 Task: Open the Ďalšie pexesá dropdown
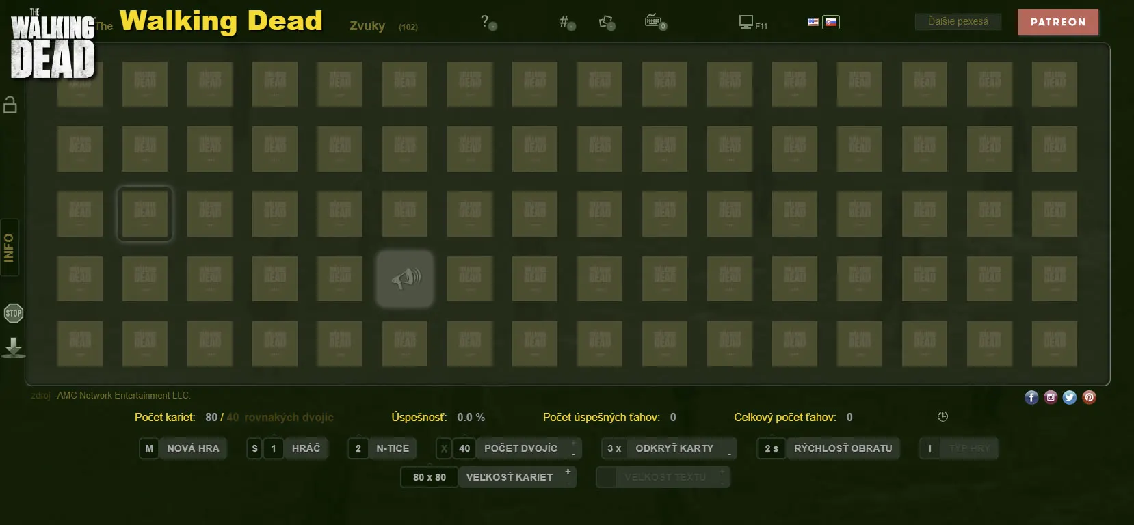click(x=958, y=22)
